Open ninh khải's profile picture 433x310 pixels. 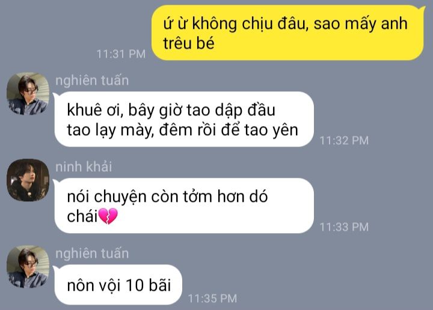[x=28, y=180]
